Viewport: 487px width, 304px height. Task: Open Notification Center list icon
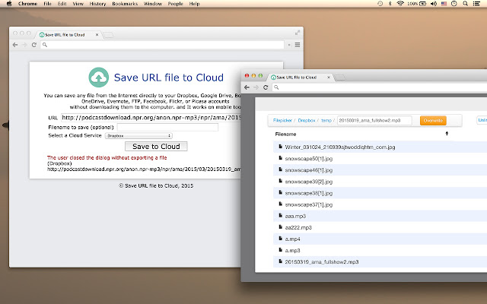click(x=477, y=4)
